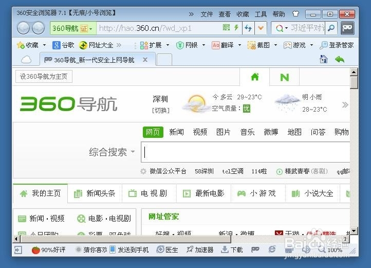Image resolution: width=371 pixels, height=268 pixels.
Task: Click the lightning speed-mode icon
Action: (236, 27)
